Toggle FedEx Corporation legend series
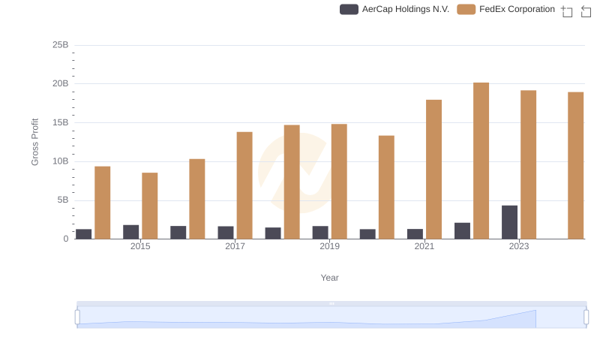Viewport: 600px width, 346px height. (505, 9)
